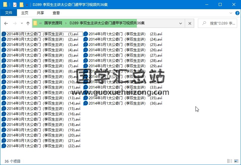Click the Properties icon in the title bar
241x165 pixels.
click(15, 5)
